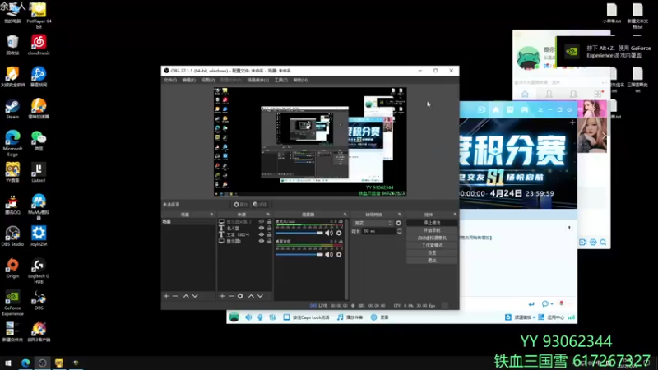658x370 pixels.
Task: Click the YY microphone icon in bottom bar
Action: click(x=260, y=317)
